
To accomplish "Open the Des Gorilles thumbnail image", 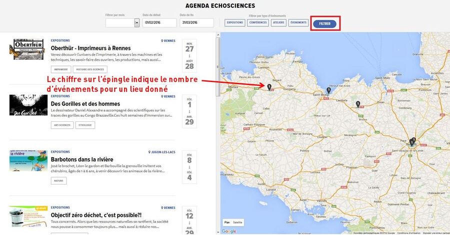I will click(28, 105).
